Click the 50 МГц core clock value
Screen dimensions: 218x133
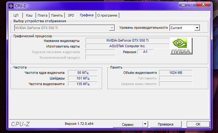83,73
